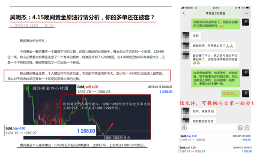Click the clock icon beside 04月15日 21:04

pyautogui.click(x=12, y=25)
